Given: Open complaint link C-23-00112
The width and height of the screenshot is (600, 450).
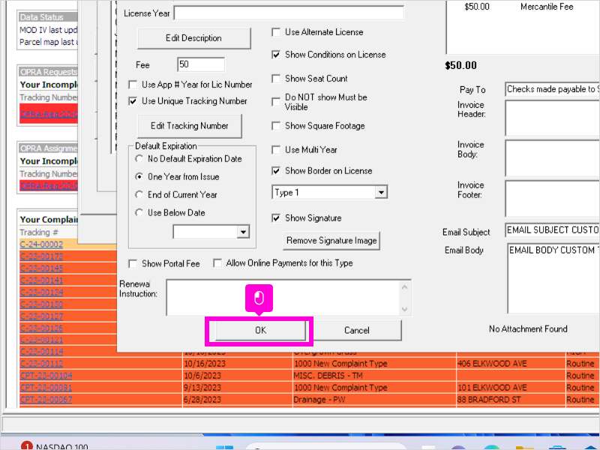Looking at the screenshot, I should 41,364.
